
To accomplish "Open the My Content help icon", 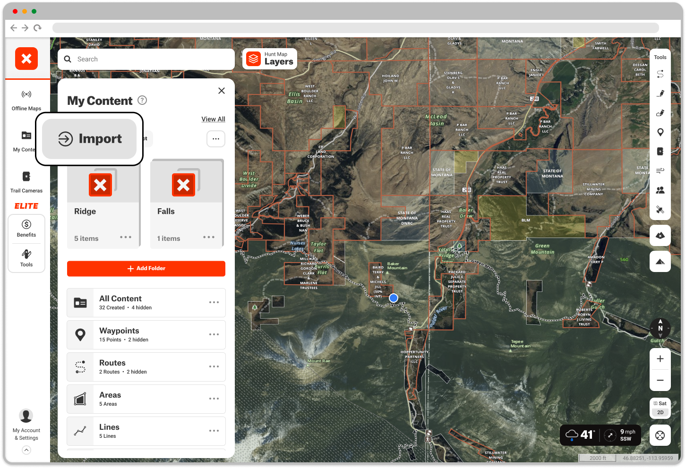I will [142, 100].
